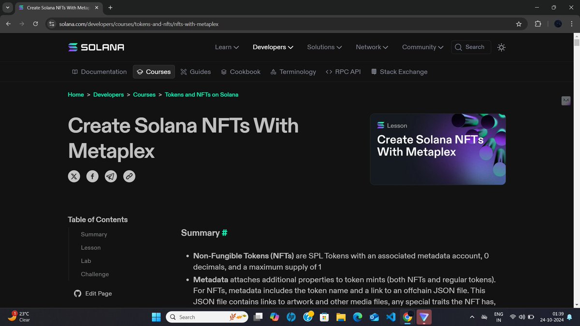Open the Cookbook tab

(x=240, y=71)
